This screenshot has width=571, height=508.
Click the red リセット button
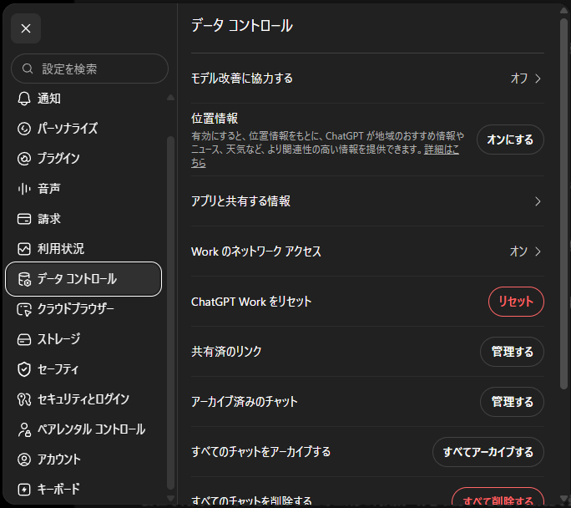[516, 302]
